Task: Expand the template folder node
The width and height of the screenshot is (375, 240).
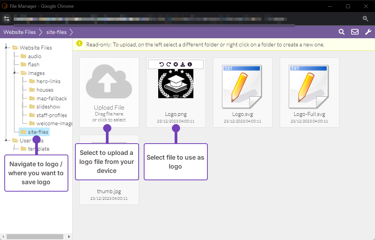Action: point(14,149)
